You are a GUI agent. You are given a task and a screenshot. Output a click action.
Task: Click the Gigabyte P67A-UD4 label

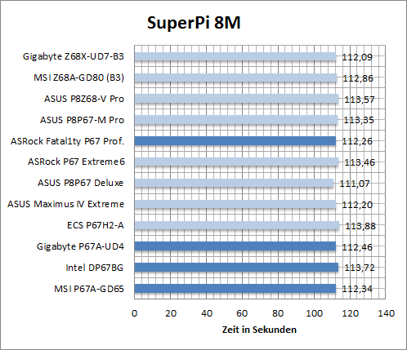[80, 246]
